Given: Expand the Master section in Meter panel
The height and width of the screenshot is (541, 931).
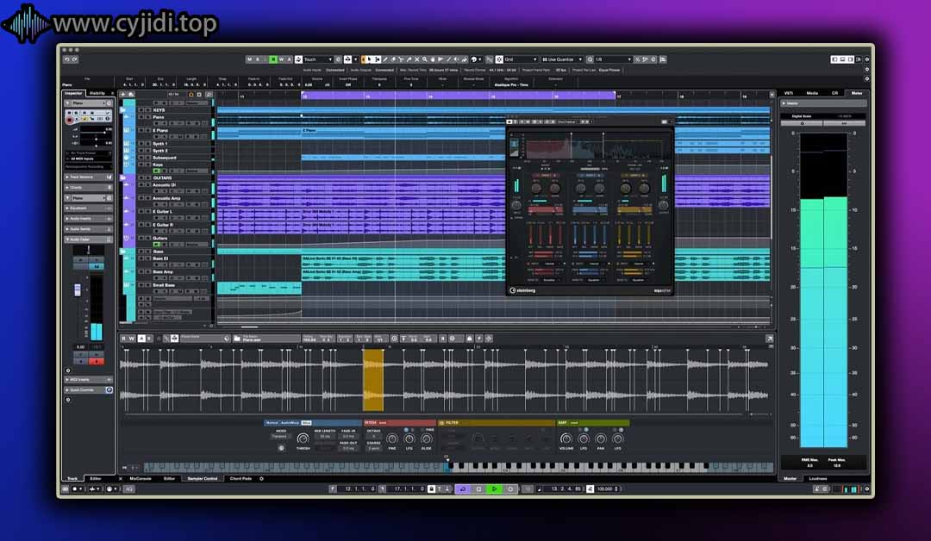Looking at the screenshot, I should click(x=823, y=103).
